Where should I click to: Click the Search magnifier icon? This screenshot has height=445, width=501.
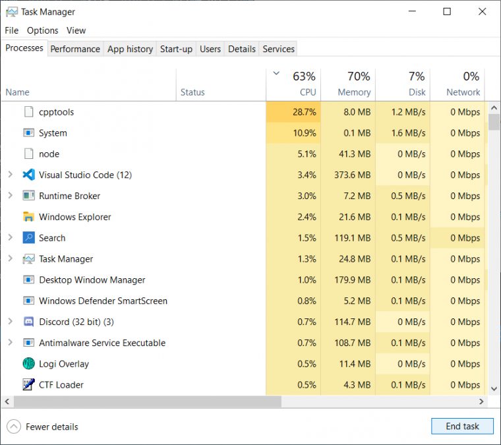(x=29, y=238)
